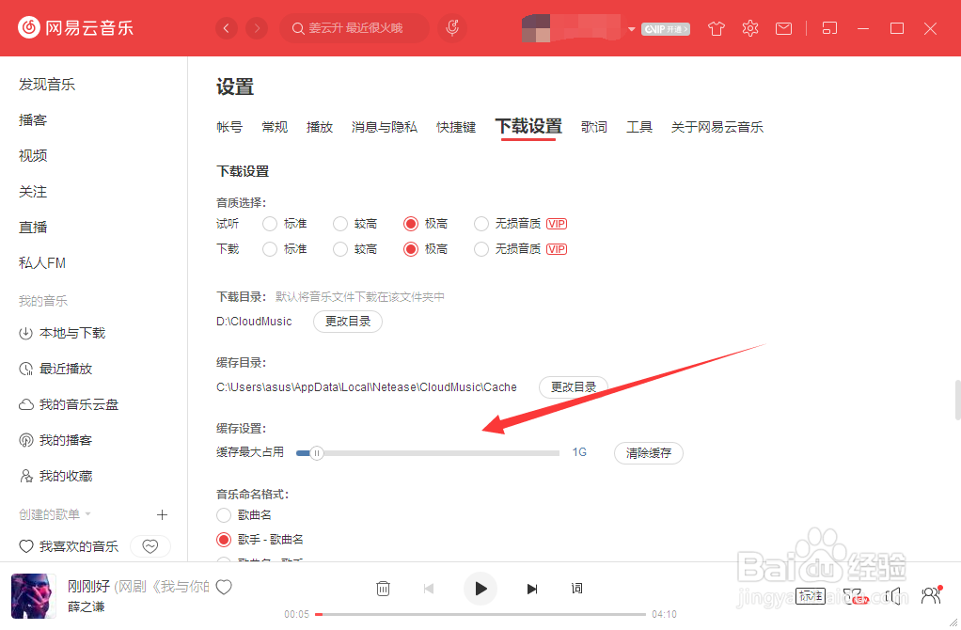Open 本地与下载 in sidebar
Viewport: 961px width, 630px height.
[x=62, y=334]
